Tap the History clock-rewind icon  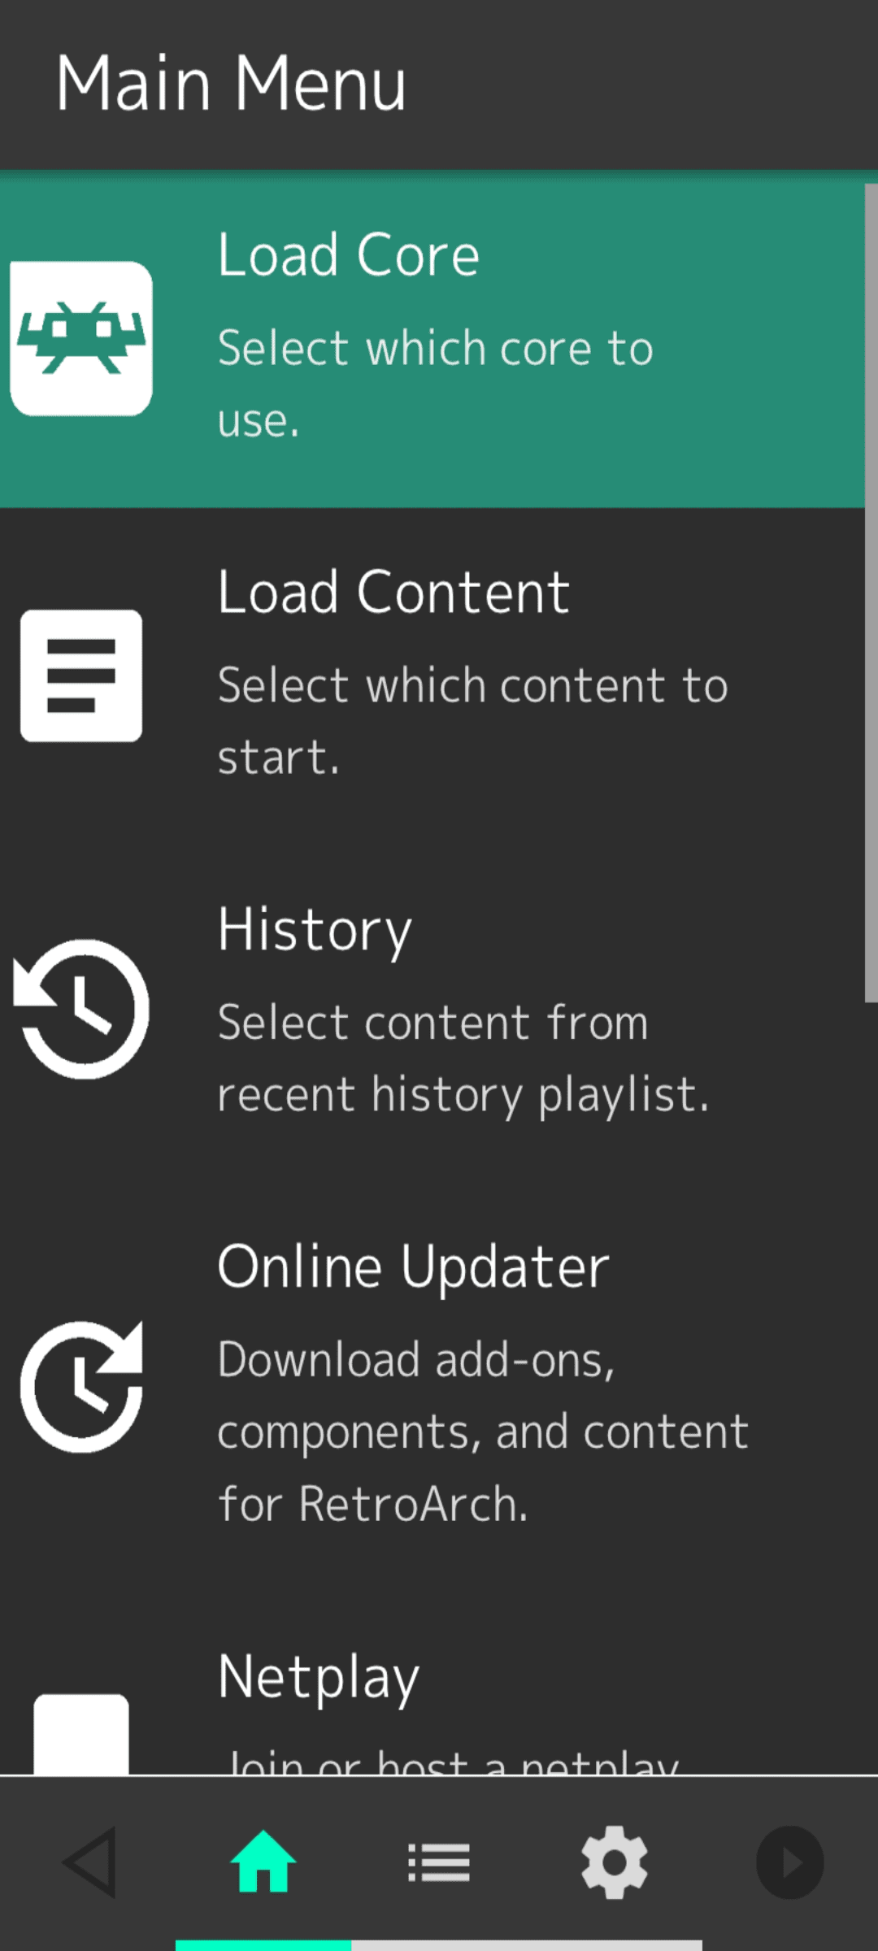coord(81,1009)
